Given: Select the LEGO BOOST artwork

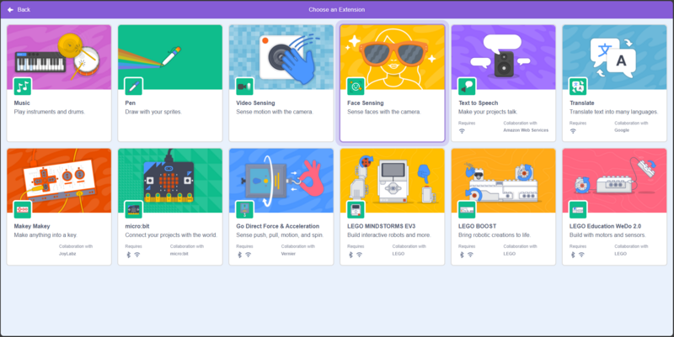Looking at the screenshot, I should click(503, 181).
